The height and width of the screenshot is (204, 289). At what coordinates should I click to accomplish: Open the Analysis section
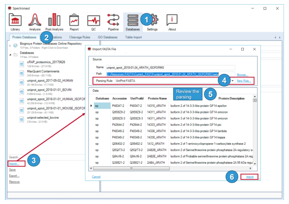pyautogui.click(x=35, y=22)
